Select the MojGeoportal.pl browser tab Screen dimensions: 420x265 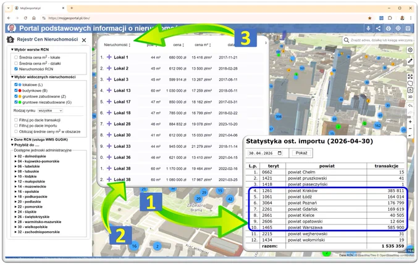[40, 8]
